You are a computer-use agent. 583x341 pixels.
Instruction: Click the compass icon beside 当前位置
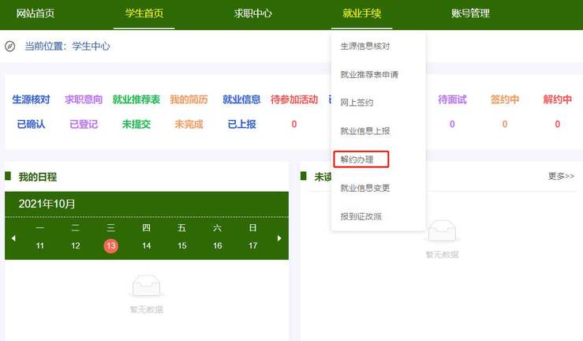[x=10, y=47]
